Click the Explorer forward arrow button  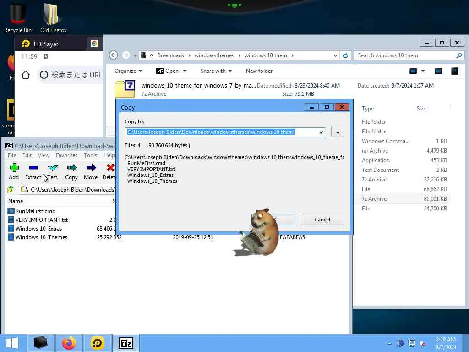[x=126, y=55]
